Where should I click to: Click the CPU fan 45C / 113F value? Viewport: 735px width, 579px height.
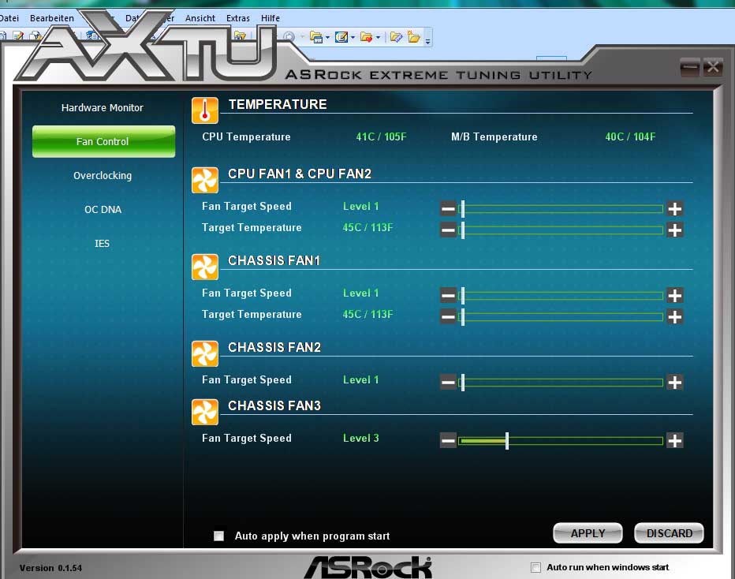pyautogui.click(x=367, y=228)
